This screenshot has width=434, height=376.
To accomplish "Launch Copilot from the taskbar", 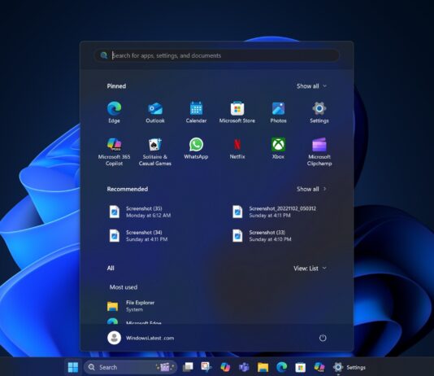I will pyautogui.click(x=225, y=367).
